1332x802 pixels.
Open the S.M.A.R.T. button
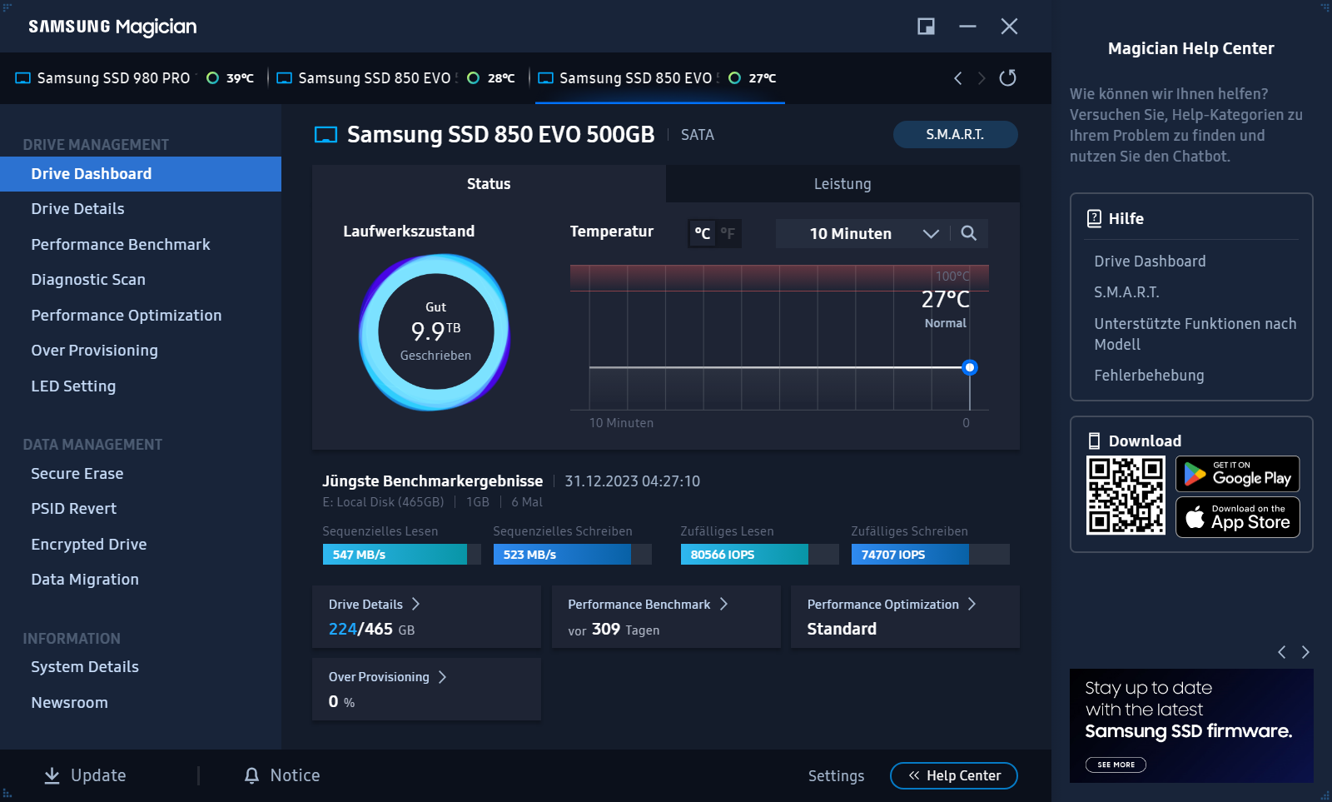pos(955,134)
